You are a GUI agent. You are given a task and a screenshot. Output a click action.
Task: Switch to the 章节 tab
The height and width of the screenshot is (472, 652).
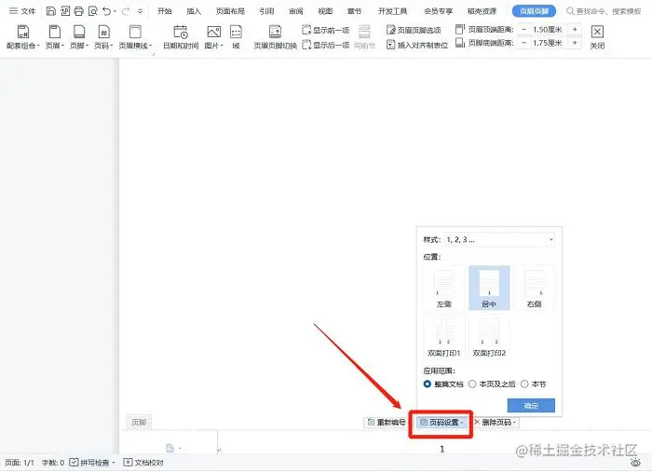pyautogui.click(x=354, y=11)
